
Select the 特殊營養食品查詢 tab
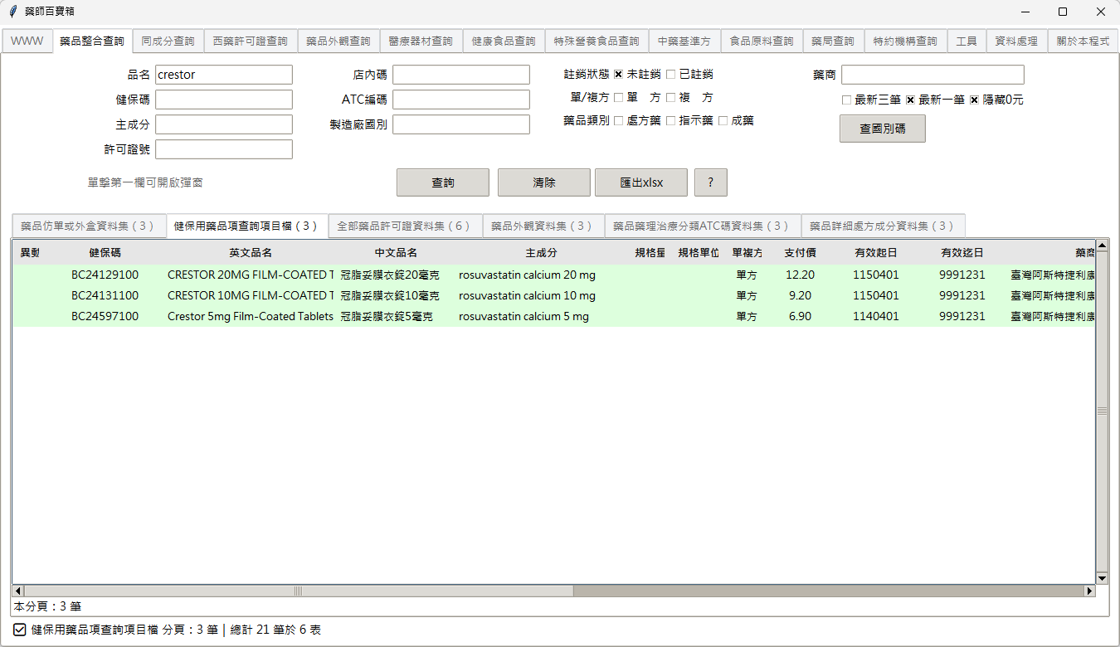point(597,41)
